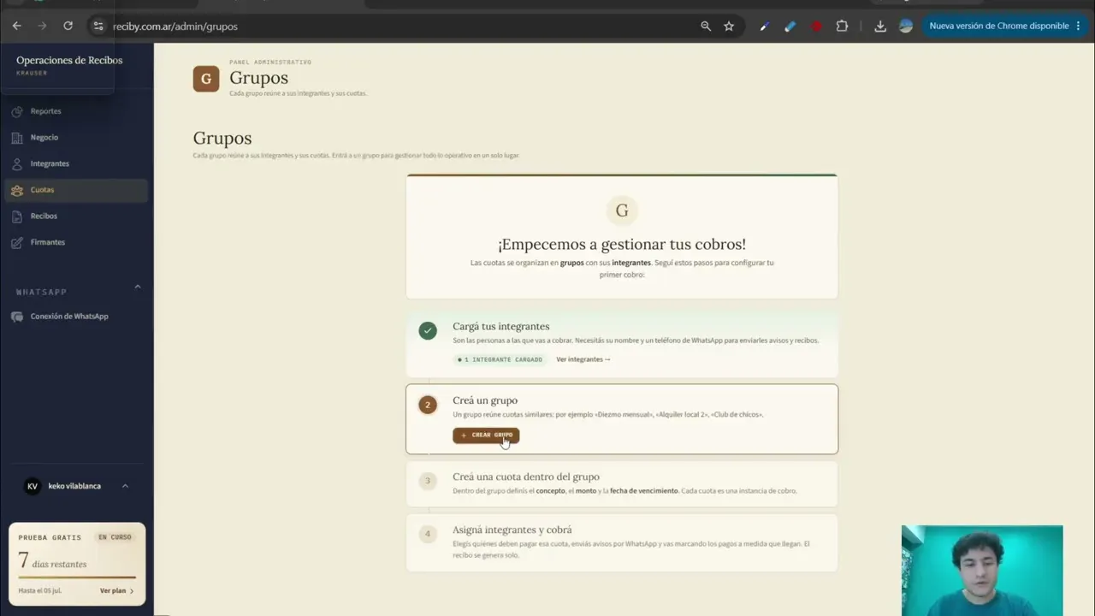Click the round G icon in welcome card
This screenshot has height=616, width=1095.
tap(622, 210)
